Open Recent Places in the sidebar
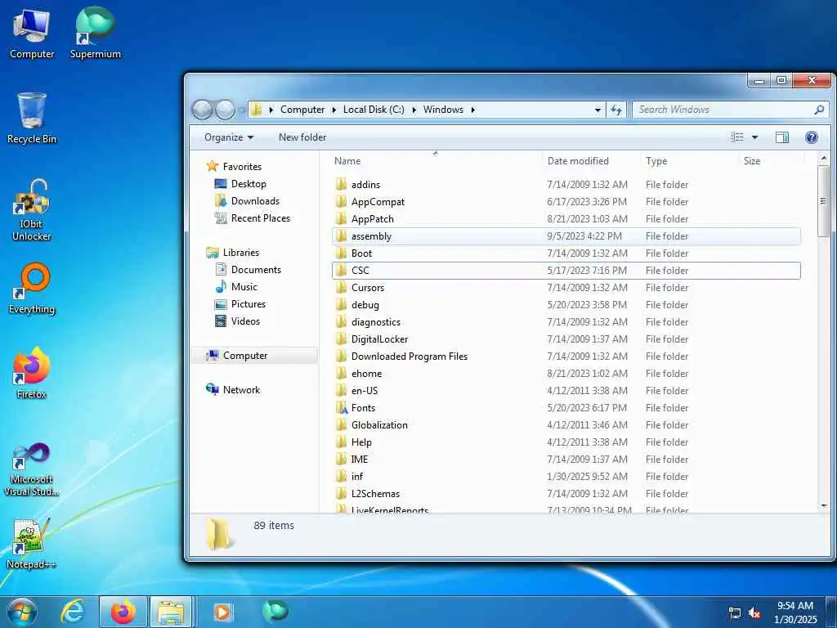 261,218
